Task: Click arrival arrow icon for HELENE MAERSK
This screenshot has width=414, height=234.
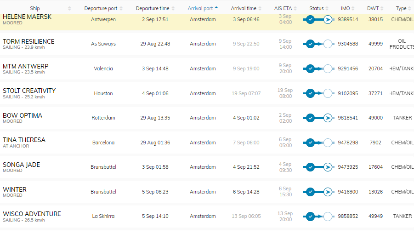Action: tap(328, 20)
